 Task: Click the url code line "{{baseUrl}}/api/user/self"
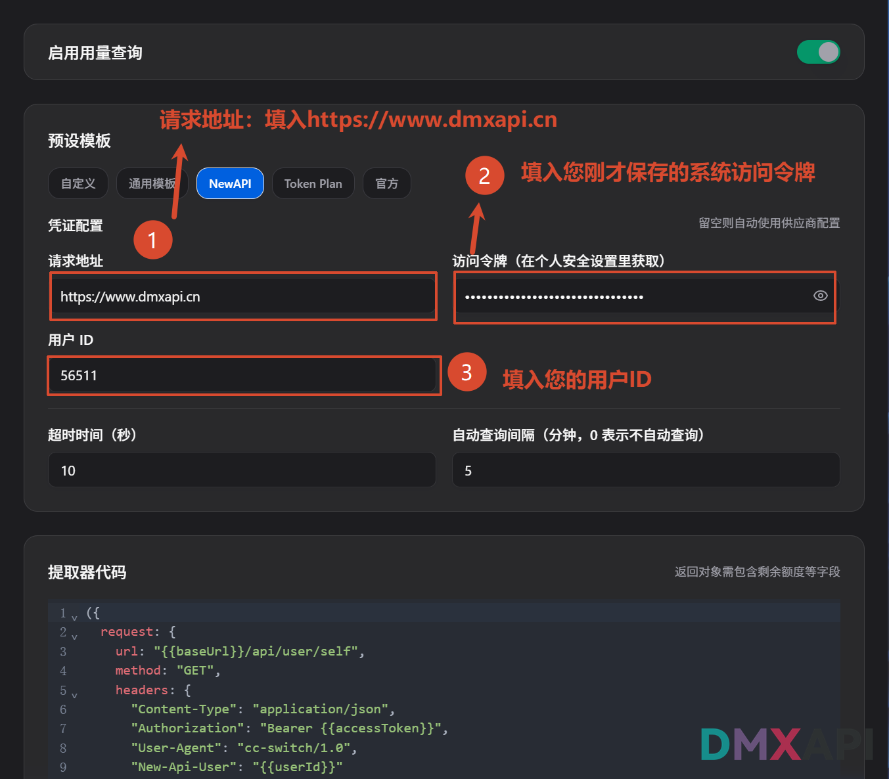[240, 651]
